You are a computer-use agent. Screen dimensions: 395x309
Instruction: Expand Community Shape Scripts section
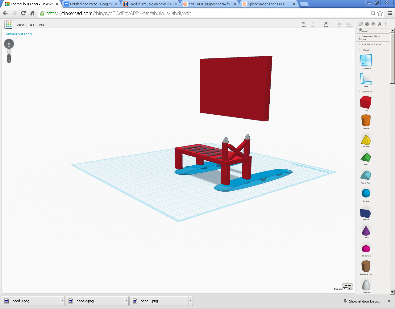pos(369,38)
